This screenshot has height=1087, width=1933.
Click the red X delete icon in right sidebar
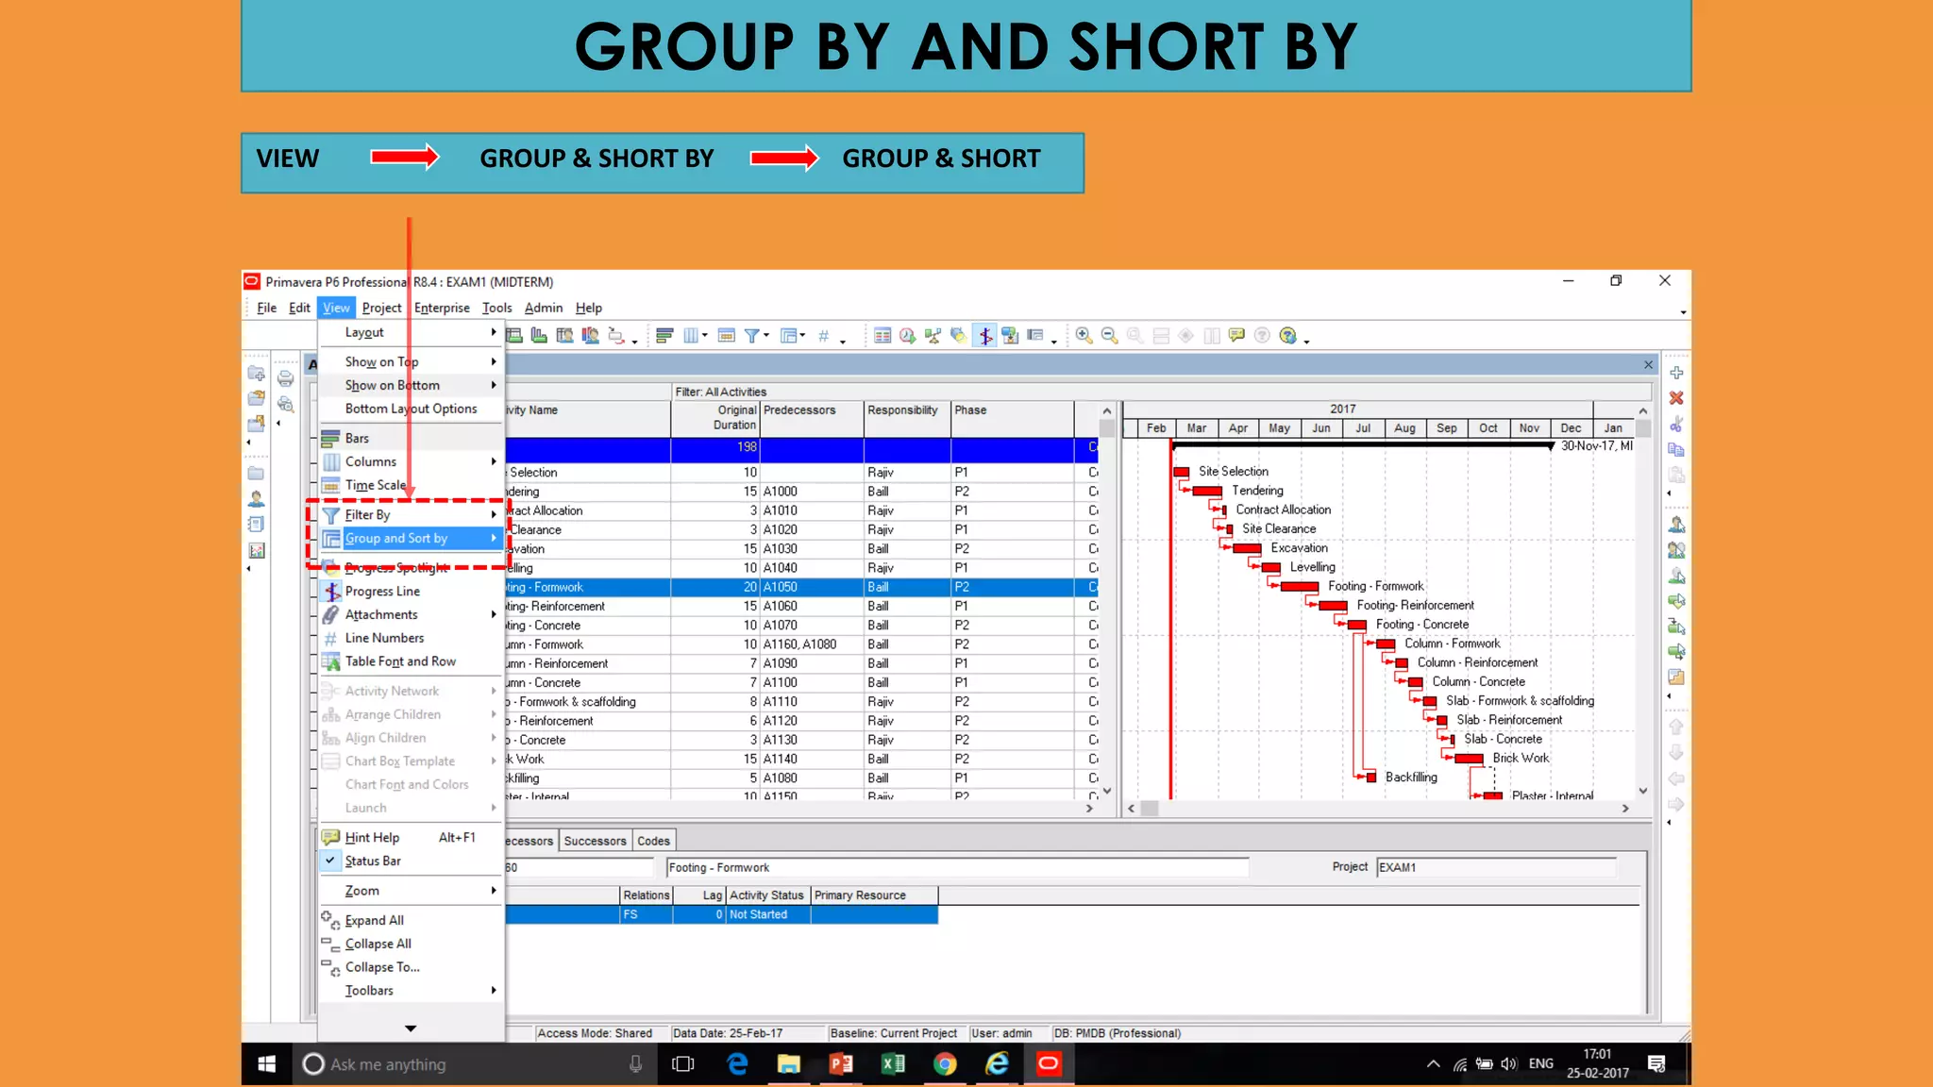coord(1676,398)
